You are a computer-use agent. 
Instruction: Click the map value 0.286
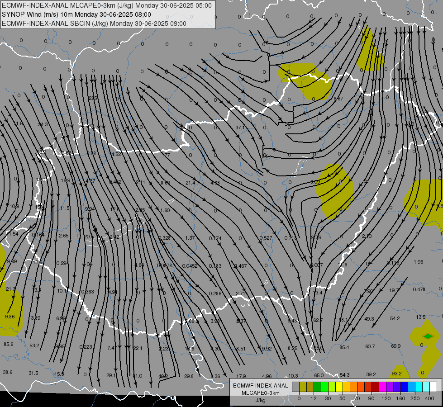215,293
